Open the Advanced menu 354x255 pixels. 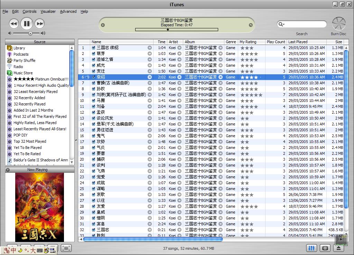[x=68, y=11]
